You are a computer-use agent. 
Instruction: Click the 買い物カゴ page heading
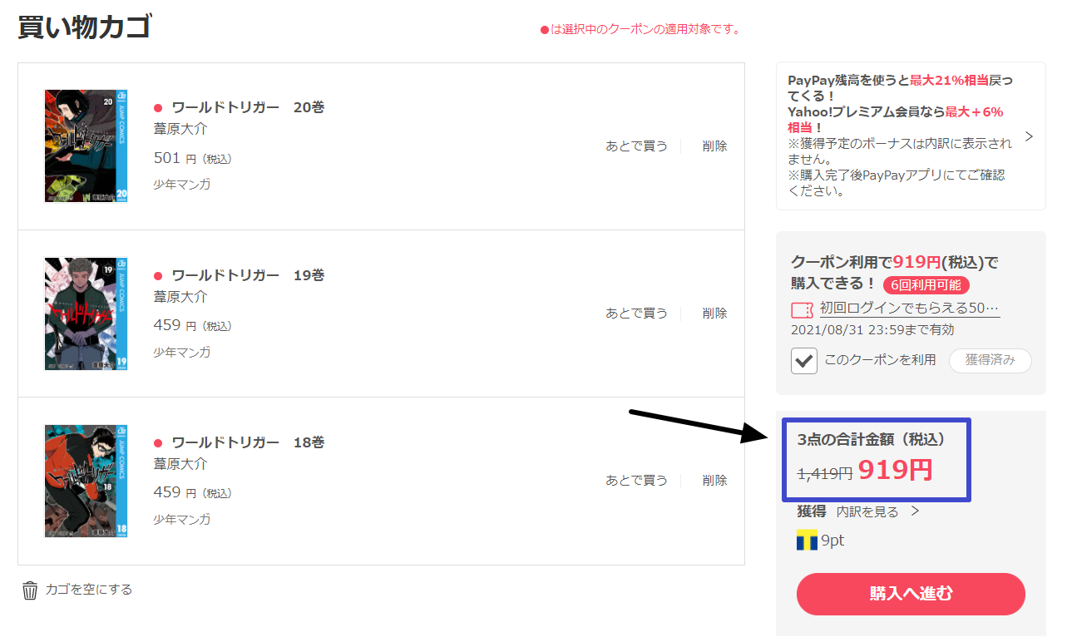[x=84, y=27]
